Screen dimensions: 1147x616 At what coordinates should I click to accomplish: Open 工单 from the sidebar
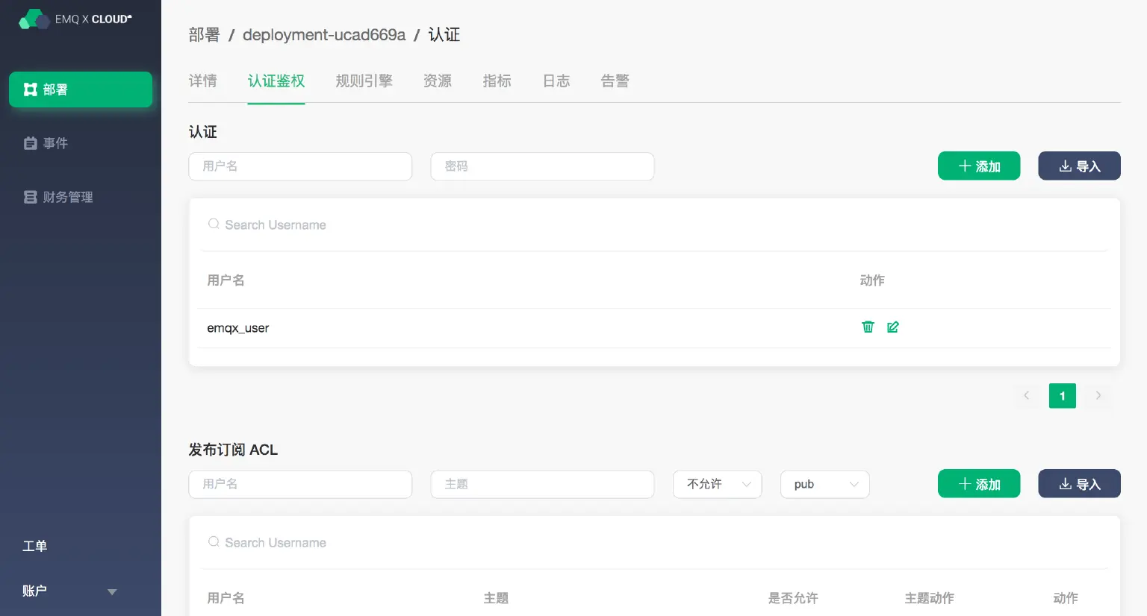pyautogui.click(x=34, y=545)
